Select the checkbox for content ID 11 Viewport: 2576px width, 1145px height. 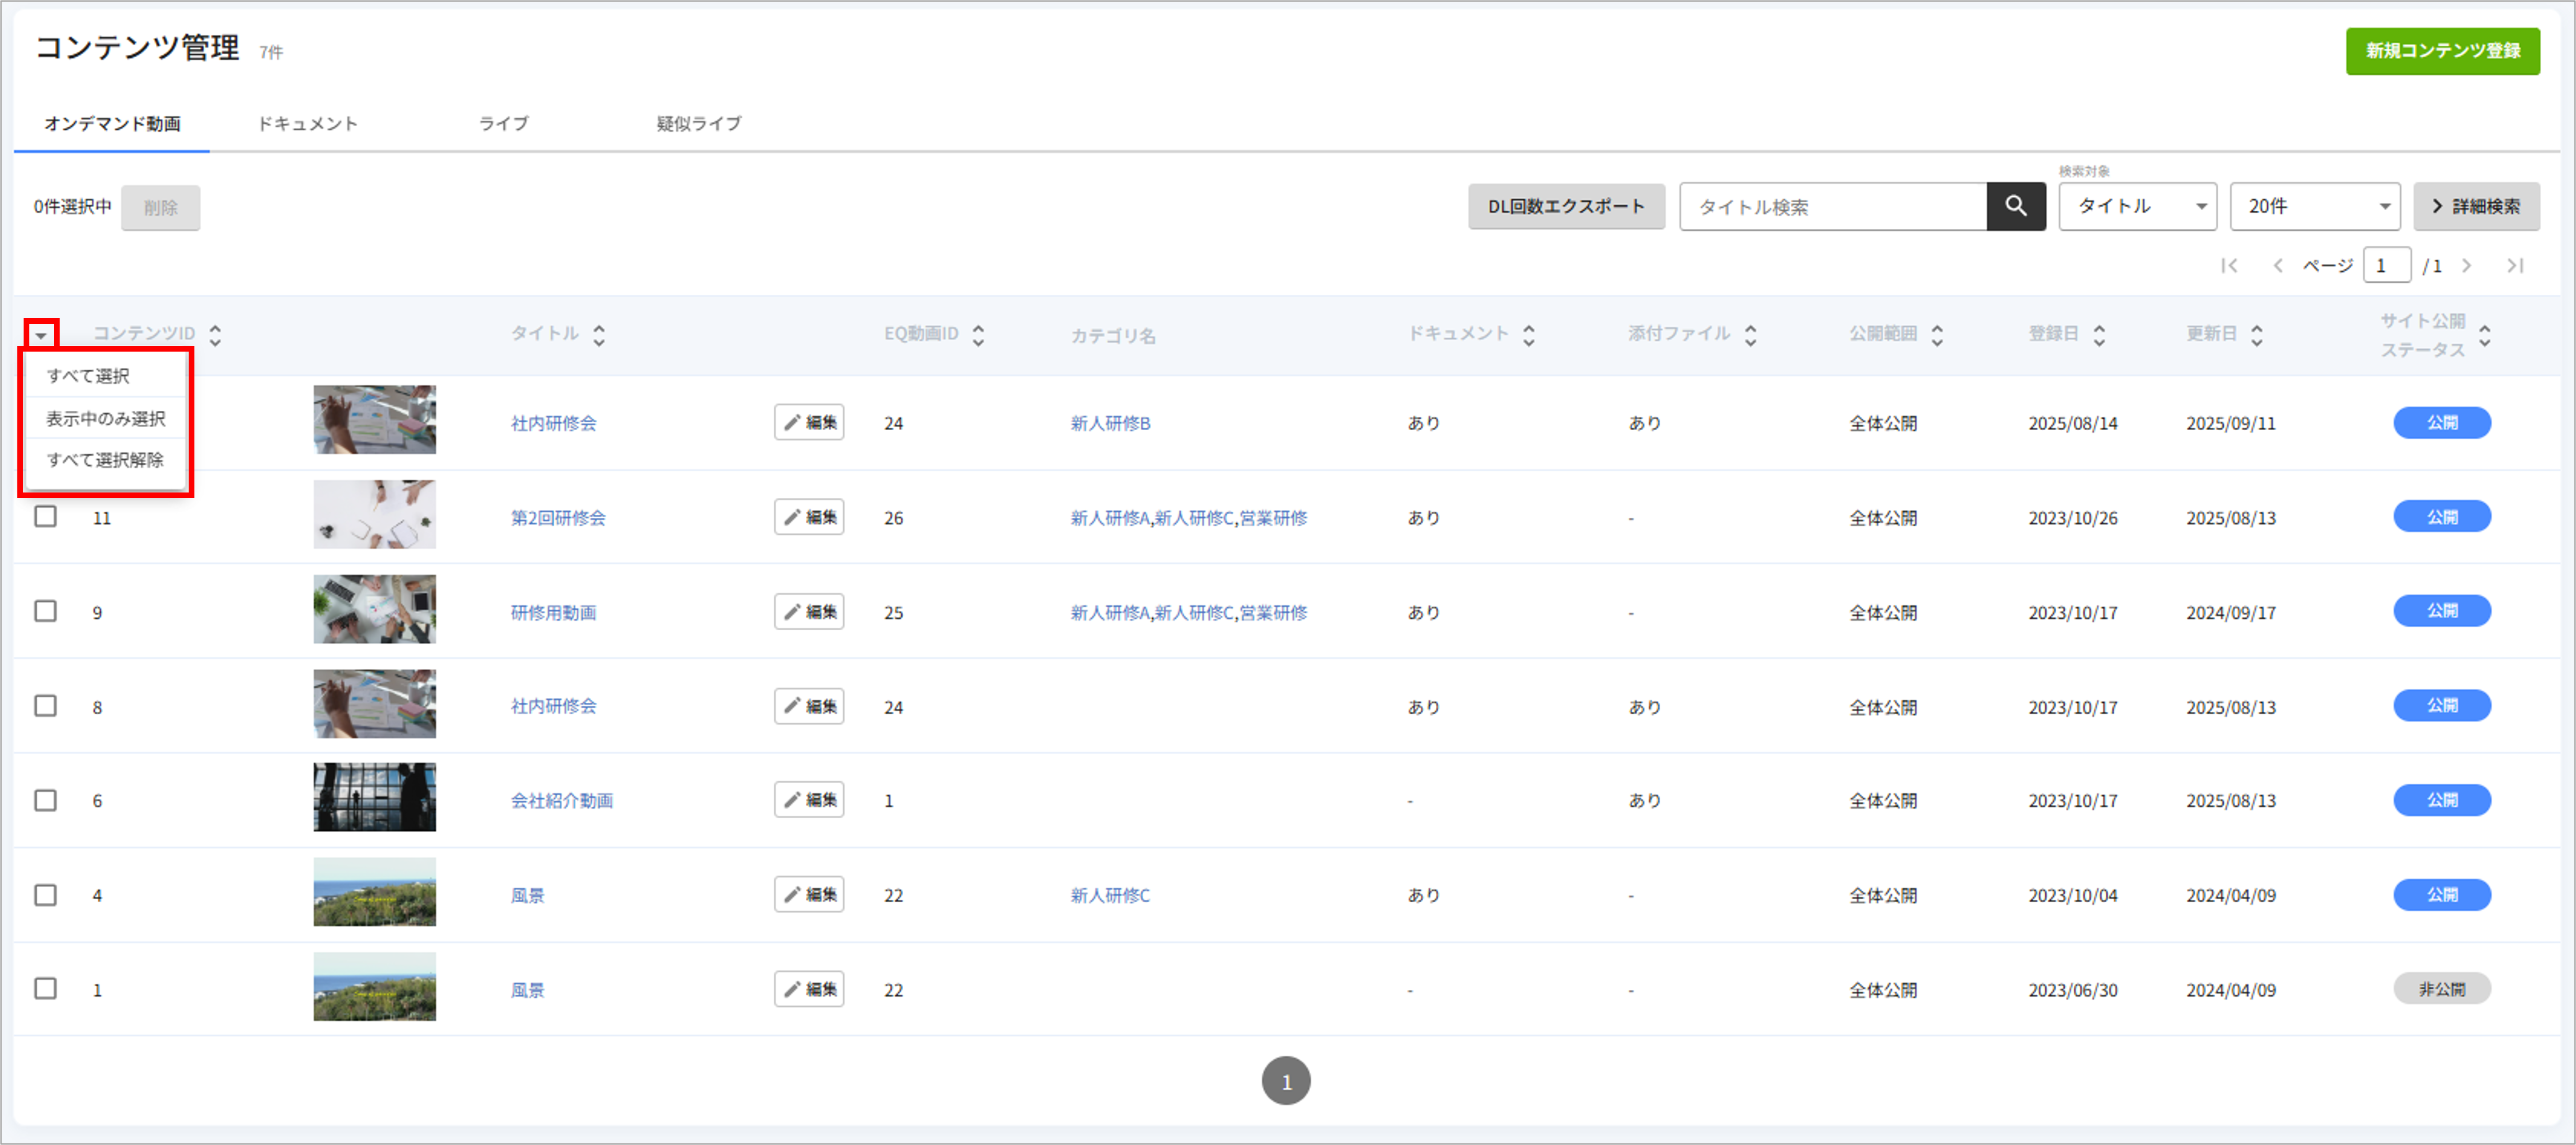point(46,516)
